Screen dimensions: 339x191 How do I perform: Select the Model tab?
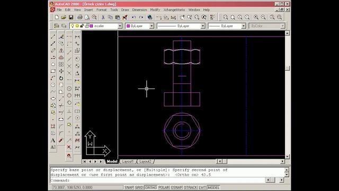(x=112, y=161)
